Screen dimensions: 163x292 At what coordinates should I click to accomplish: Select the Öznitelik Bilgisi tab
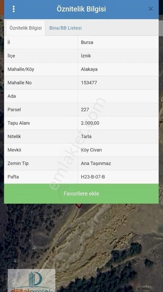tap(25, 28)
